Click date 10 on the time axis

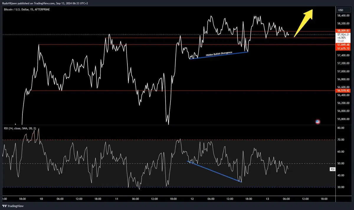coord(41,199)
